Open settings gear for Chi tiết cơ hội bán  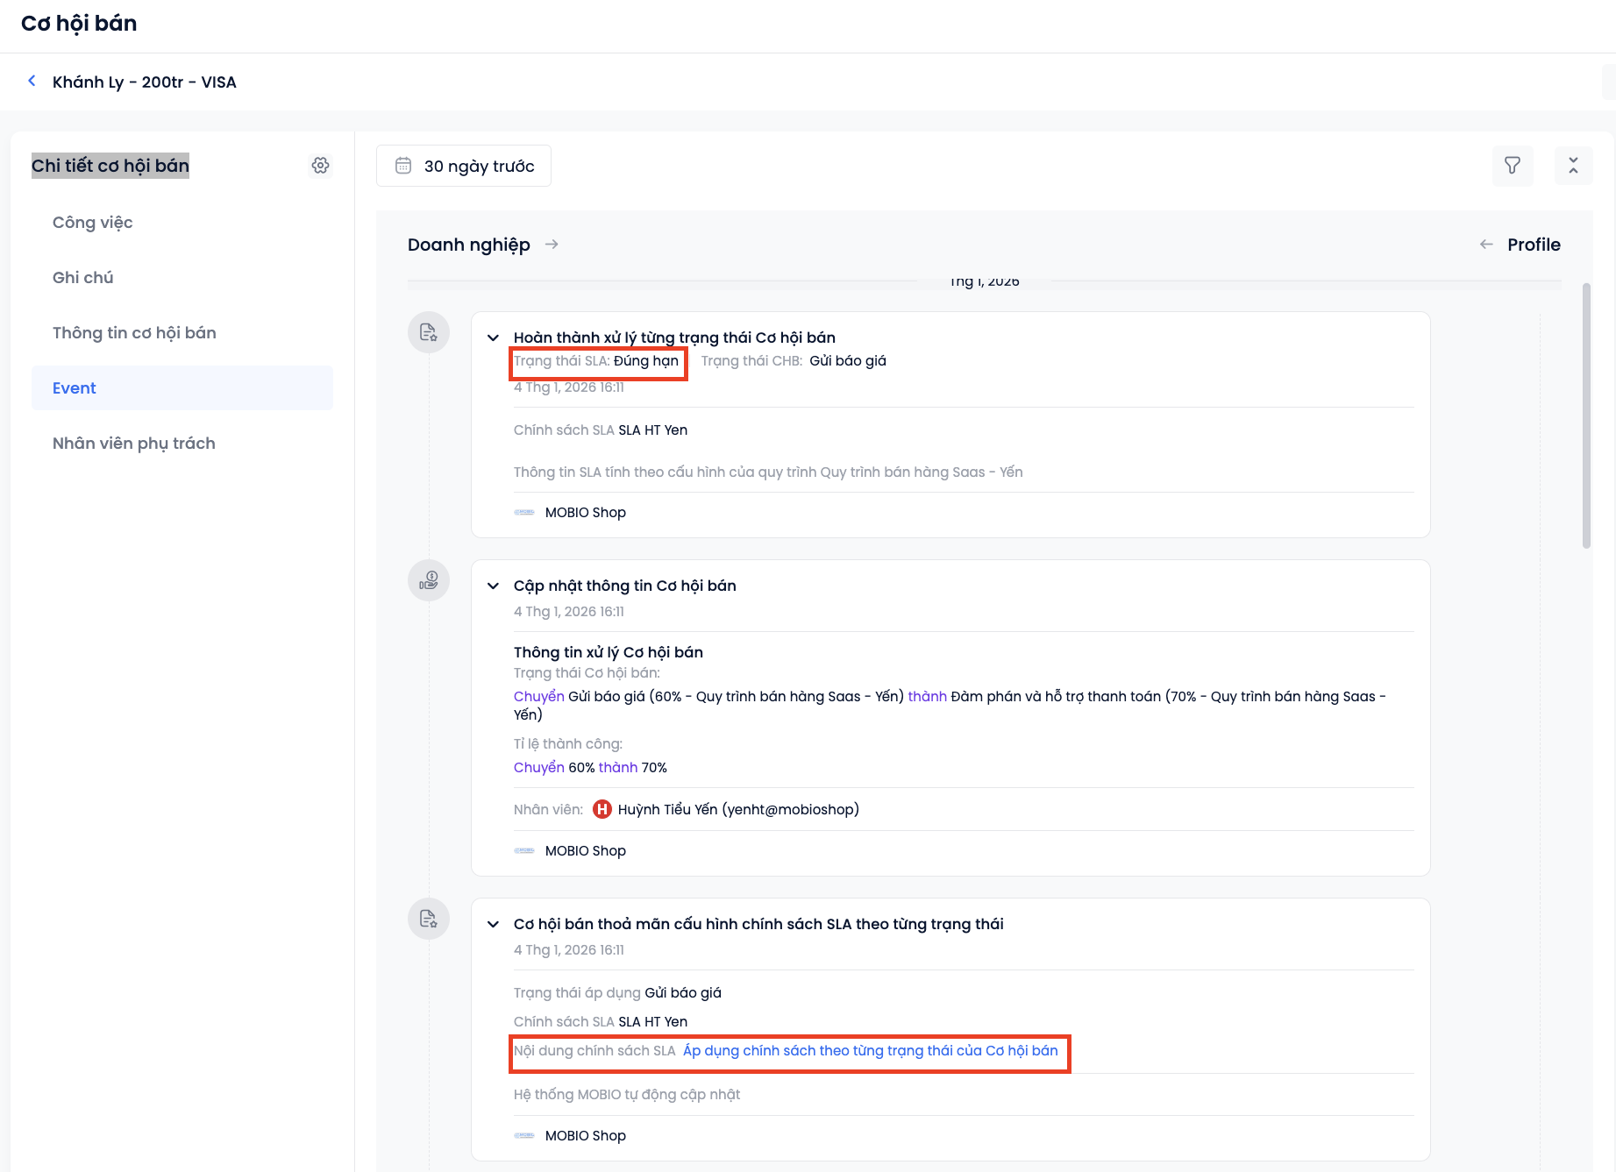(320, 166)
